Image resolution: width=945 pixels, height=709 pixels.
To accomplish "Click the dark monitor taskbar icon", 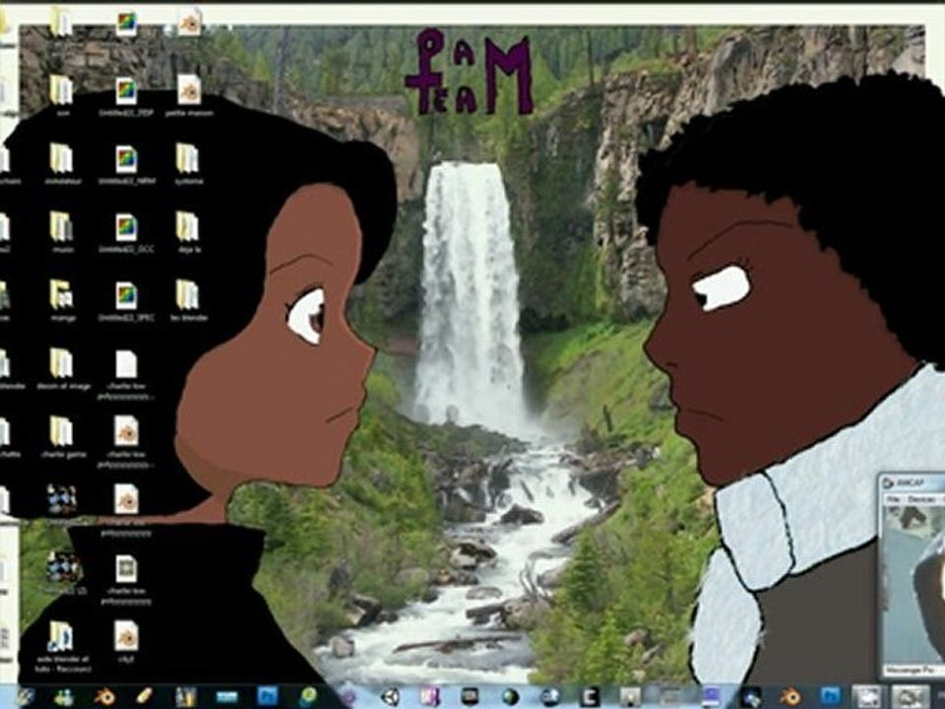I will (x=470, y=697).
